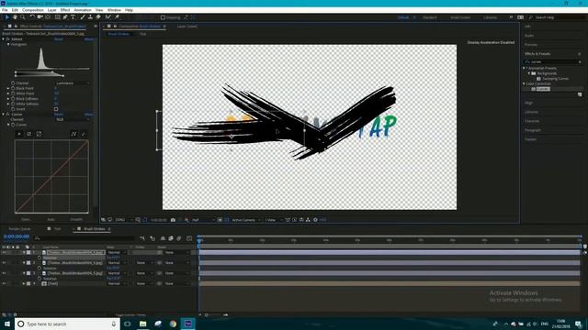The width and height of the screenshot is (588, 330).
Task: Toggle the hide shy layers icon
Action: [x=163, y=238]
